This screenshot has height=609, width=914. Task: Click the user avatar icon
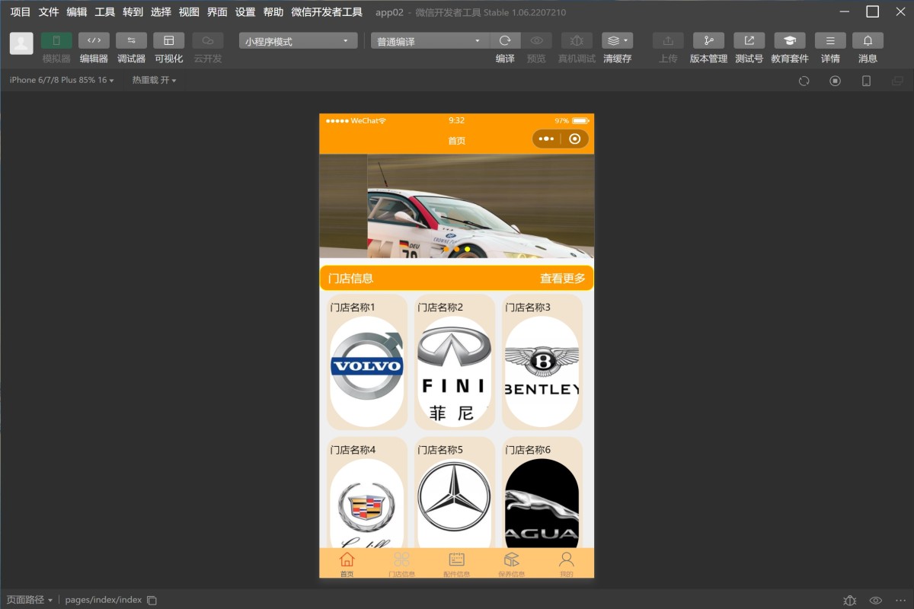(21, 43)
